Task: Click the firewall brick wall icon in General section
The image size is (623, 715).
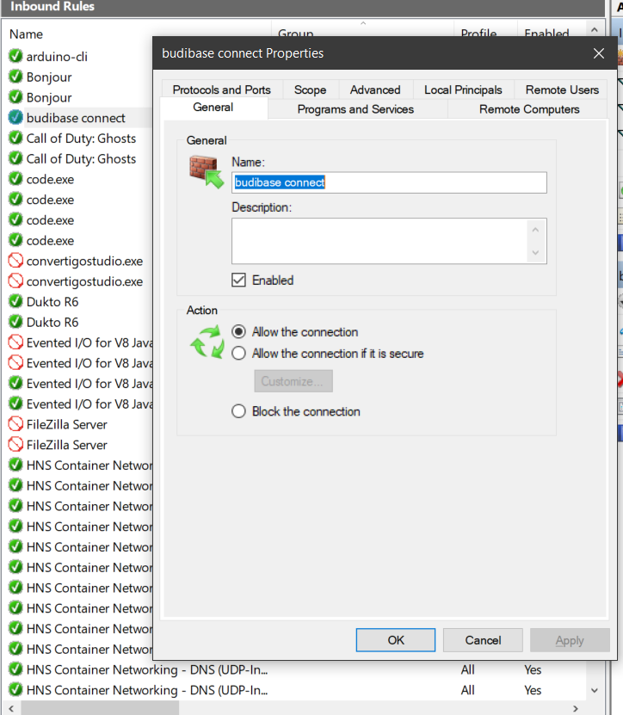Action: pyautogui.click(x=207, y=172)
